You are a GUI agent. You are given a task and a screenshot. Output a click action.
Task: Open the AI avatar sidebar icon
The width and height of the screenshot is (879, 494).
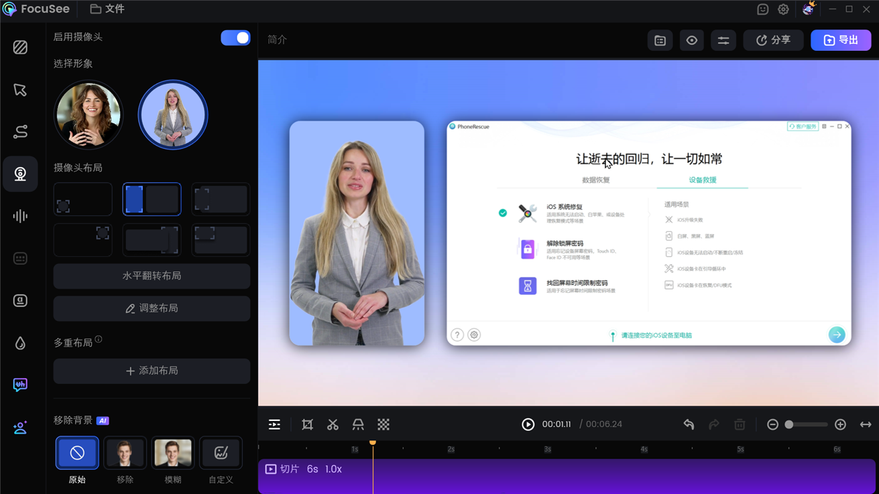[20, 427]
